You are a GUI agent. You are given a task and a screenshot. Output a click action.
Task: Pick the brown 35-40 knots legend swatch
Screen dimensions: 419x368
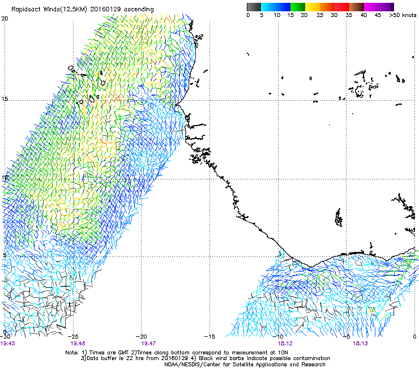point(357,7)
